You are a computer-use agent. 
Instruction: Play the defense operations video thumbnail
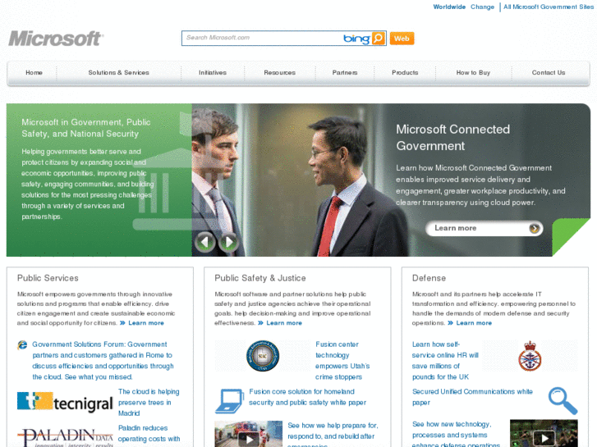544,433
